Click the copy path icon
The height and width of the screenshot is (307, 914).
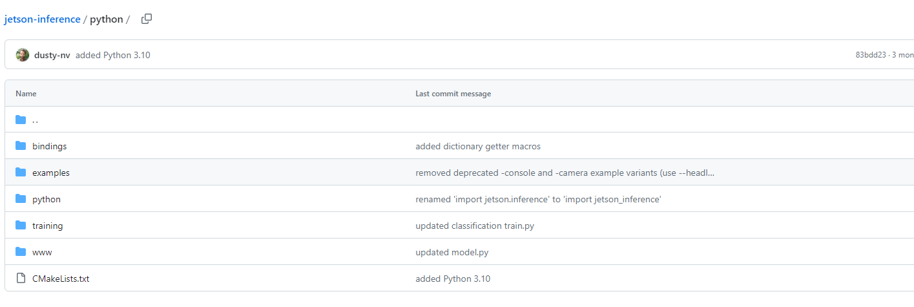click(x=147, y=19)
